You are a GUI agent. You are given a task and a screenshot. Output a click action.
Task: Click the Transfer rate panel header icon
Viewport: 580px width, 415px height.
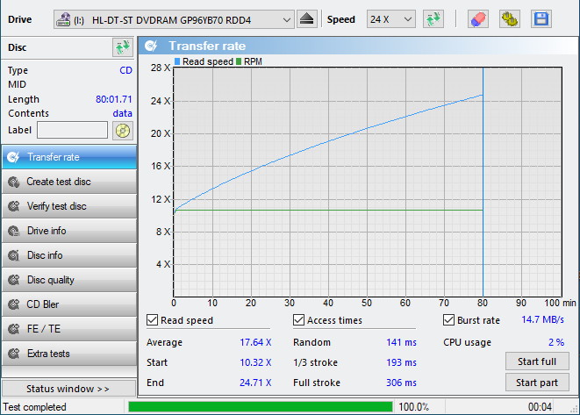pos(151,46)
